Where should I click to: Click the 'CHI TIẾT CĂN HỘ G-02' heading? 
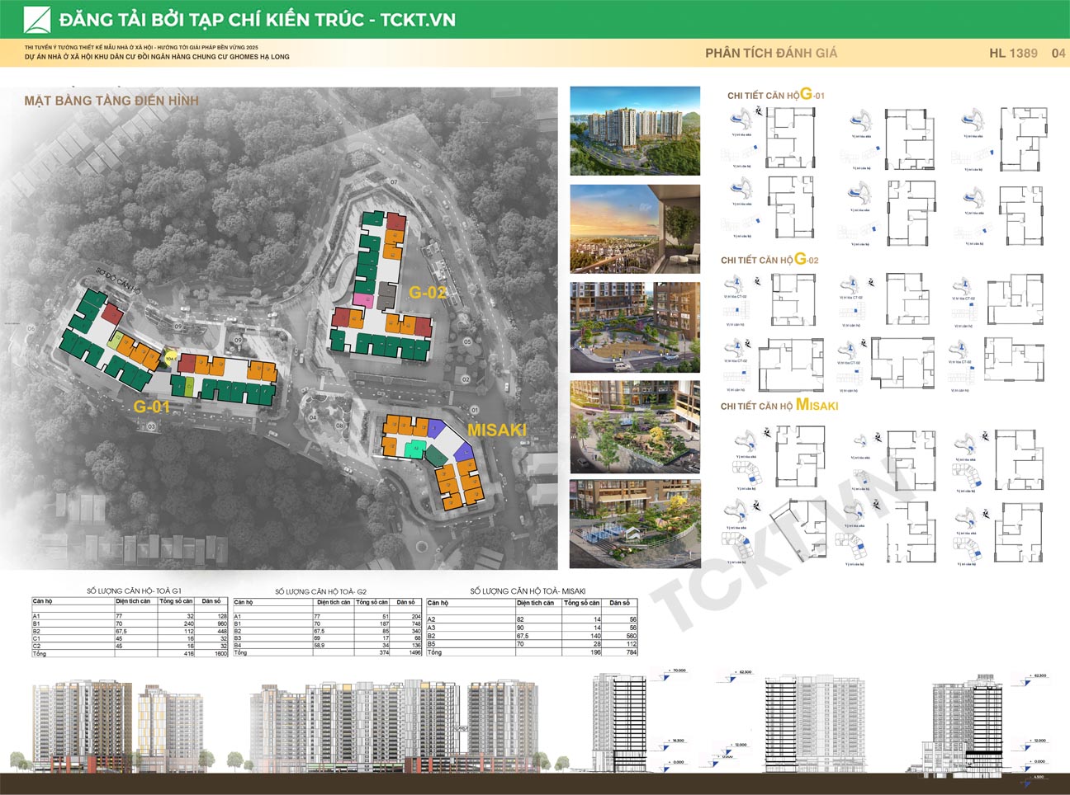769,260
